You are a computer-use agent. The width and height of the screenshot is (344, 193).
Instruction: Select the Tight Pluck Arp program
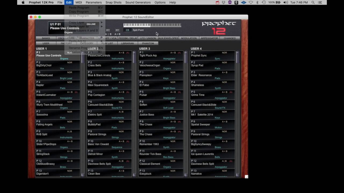coord(161,55)
